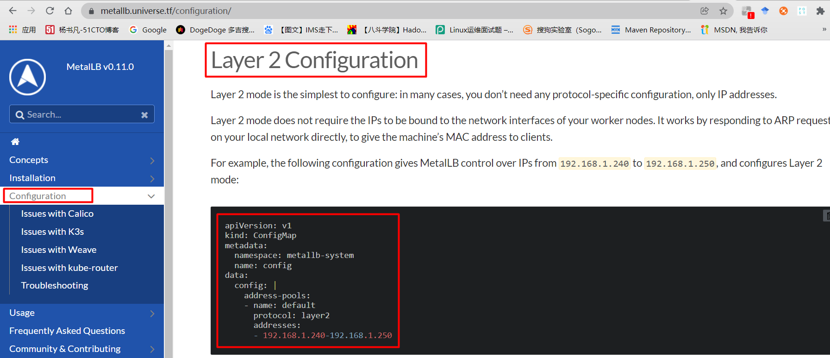Open Issues with K3s page
This screenshot has width=830, height=358.
52,232
